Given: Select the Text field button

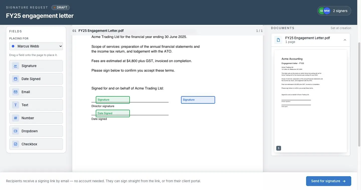Looking at the screenshot, I should click(36, 105).
